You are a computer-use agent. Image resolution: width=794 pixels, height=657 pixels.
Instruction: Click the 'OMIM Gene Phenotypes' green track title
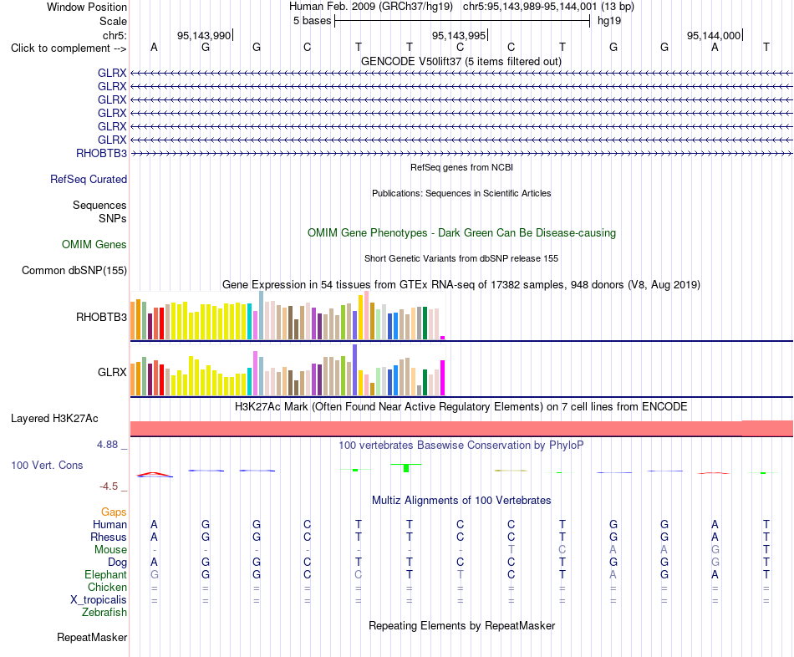click(462, 233)
